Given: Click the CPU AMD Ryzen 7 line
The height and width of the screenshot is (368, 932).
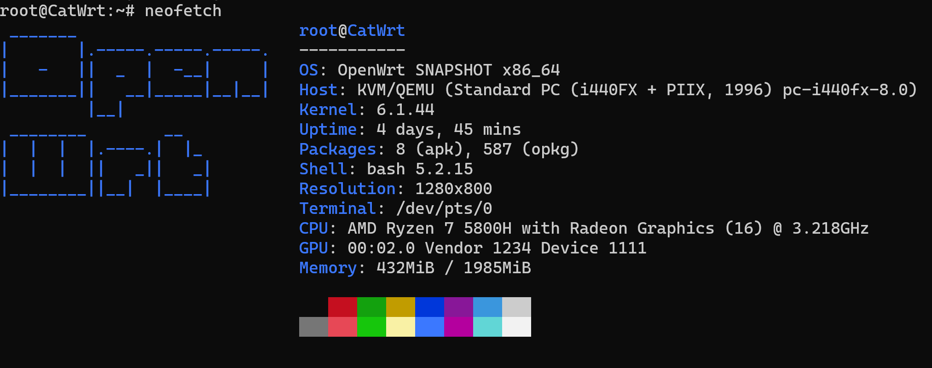Looking at the screenshot, I should [x=584, y=229].
